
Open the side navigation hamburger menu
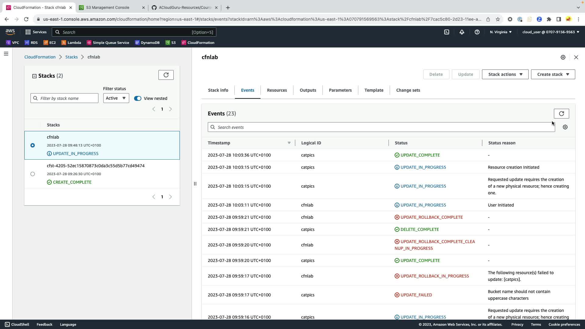6,54
